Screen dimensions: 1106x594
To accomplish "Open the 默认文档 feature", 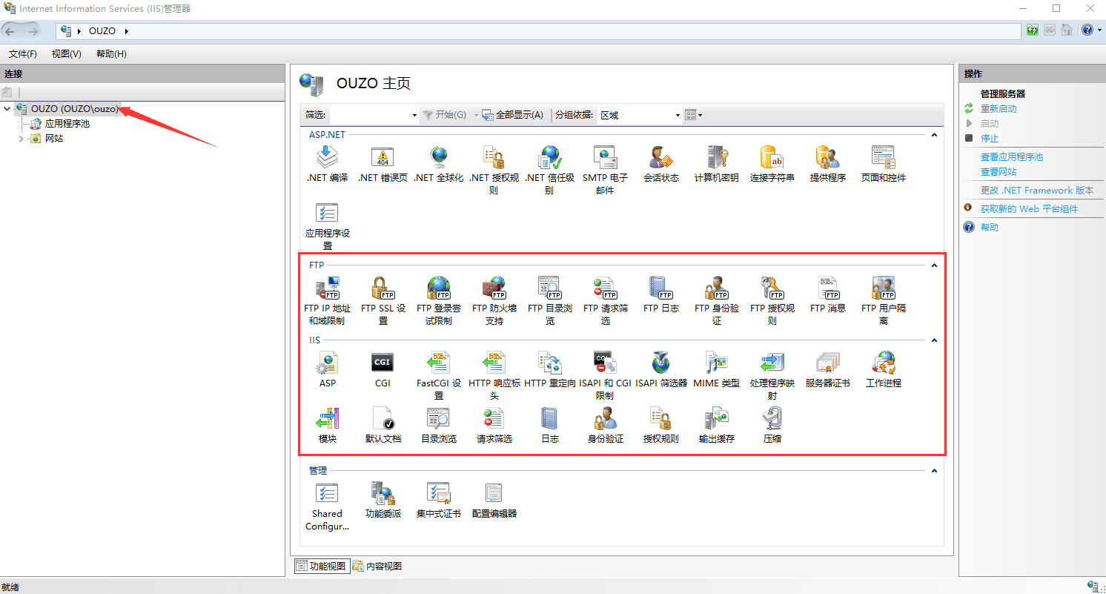I will click(383, 425).
